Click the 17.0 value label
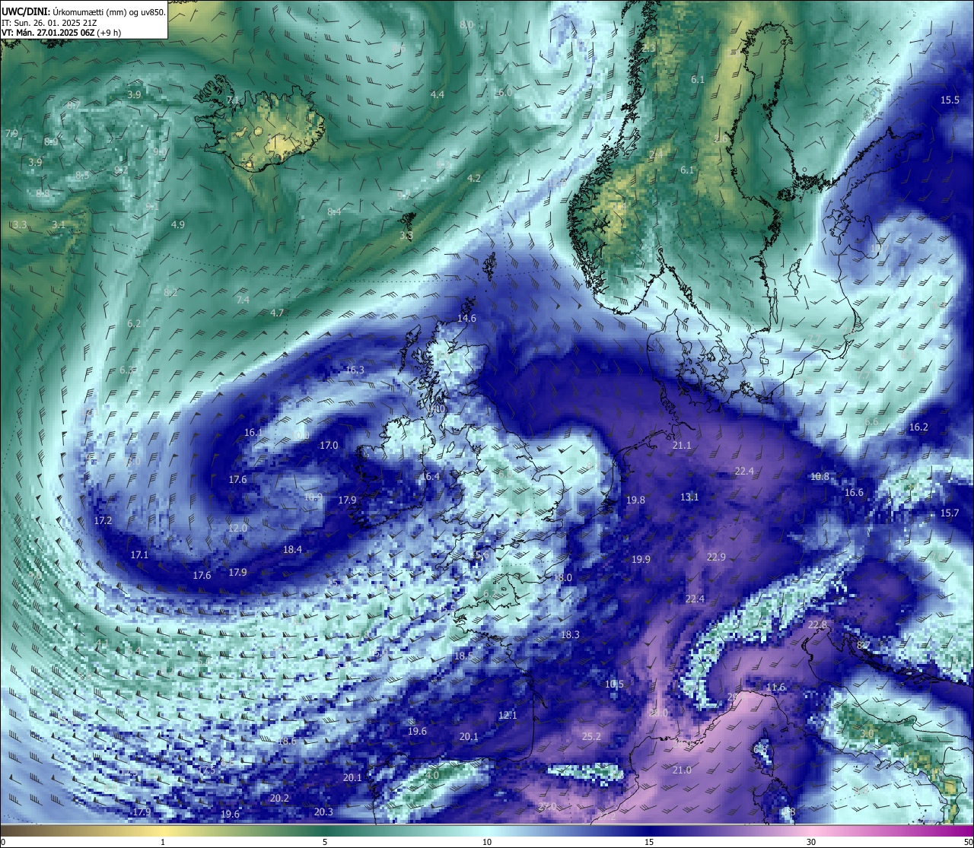The image size is (974, 848). pyautogui.click(x=329, y=446)
